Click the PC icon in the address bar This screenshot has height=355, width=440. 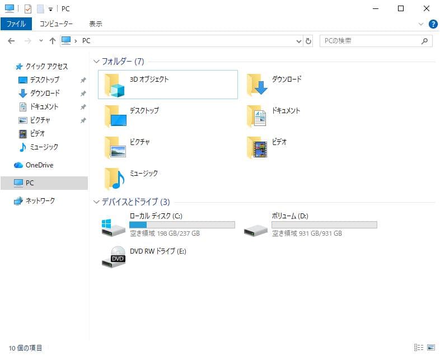coord(66,41)
